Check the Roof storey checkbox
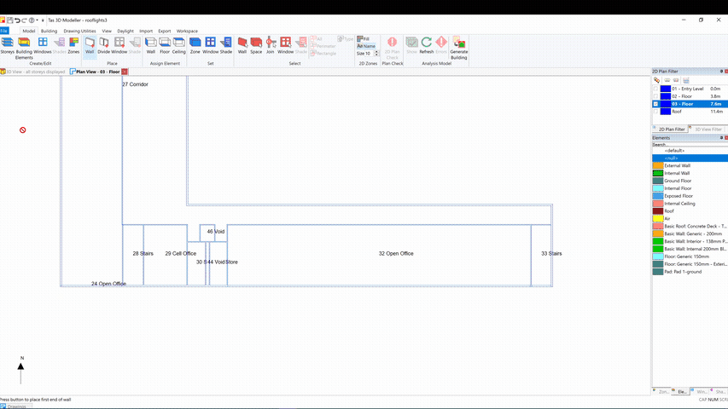 coord(655,112)
